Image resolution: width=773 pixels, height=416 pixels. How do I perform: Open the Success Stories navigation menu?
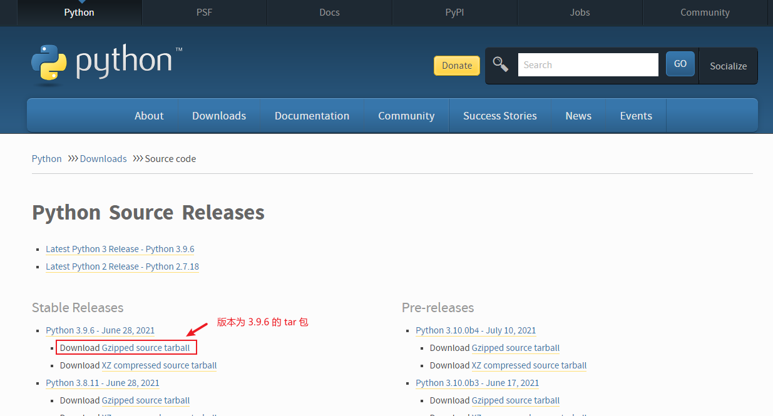click(x=500, y=116)
